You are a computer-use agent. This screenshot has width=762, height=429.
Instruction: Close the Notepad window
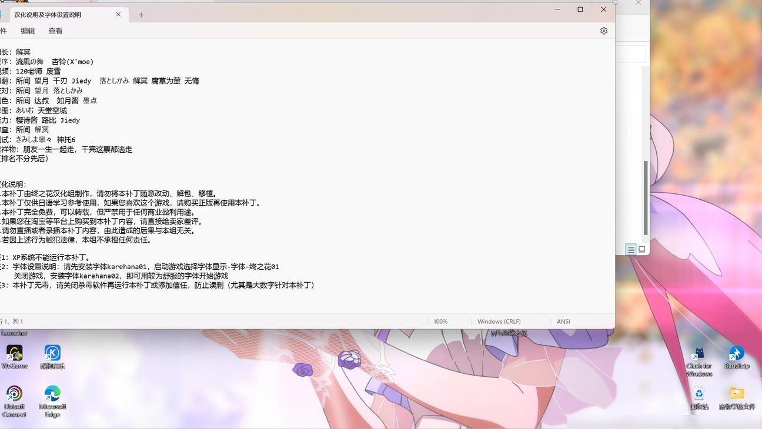[603, 9]
